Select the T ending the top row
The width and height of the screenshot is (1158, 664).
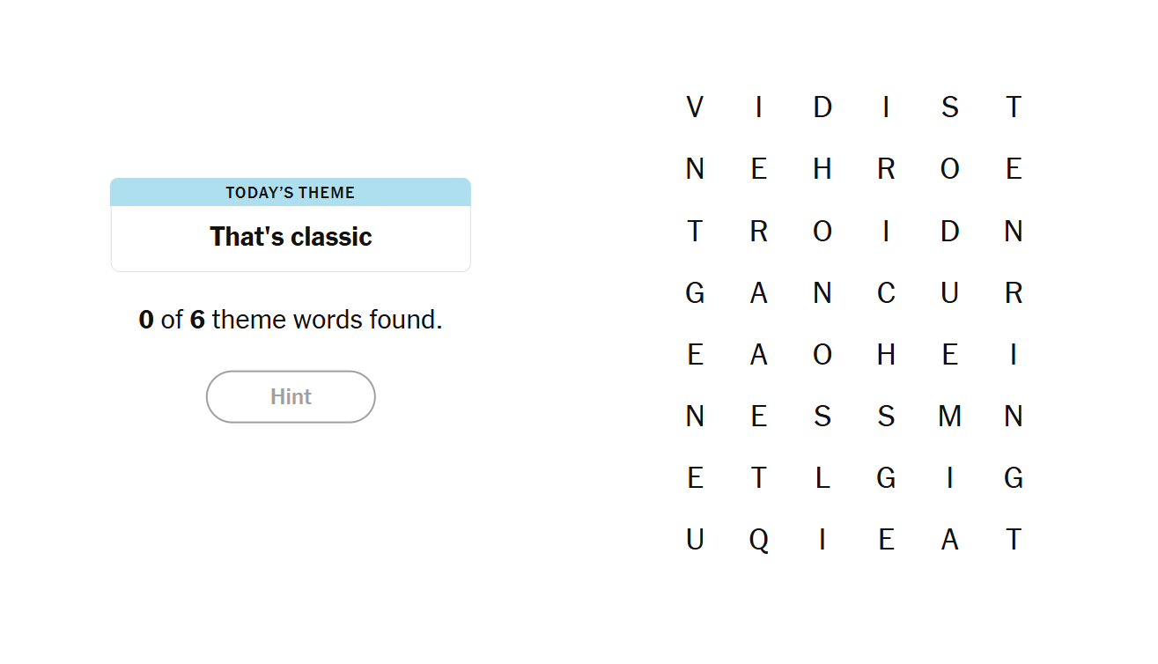pyautogui.click(x=1014, y=107)
